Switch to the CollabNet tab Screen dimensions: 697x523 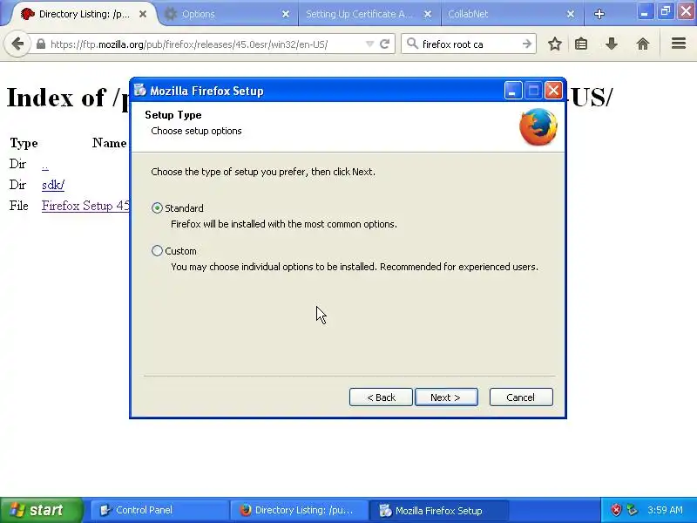[511, 14]
